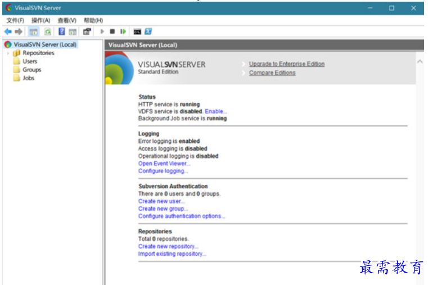Click 'Background Job service is running' text
Image resolution: width=428 pixels, height=285 pixels.
[182, 119]
